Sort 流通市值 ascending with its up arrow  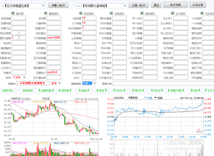click(40, 90)
